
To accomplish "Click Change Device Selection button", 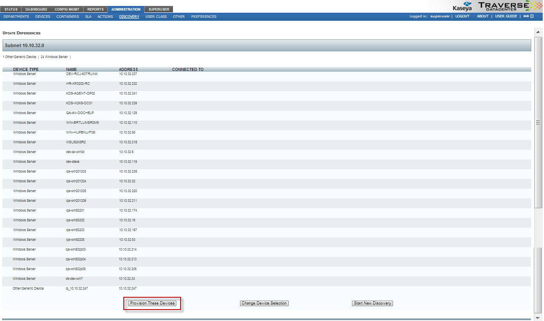I will (264, 303).
